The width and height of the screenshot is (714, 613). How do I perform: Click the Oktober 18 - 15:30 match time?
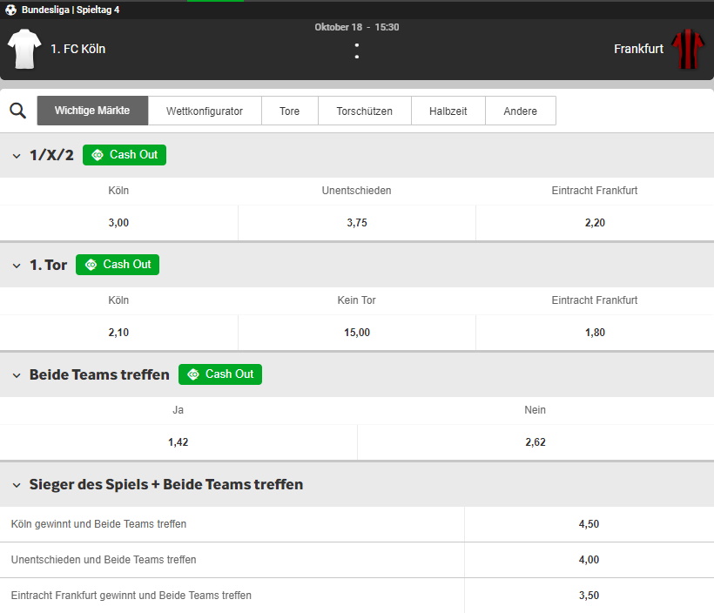click(x=357, y=27)
